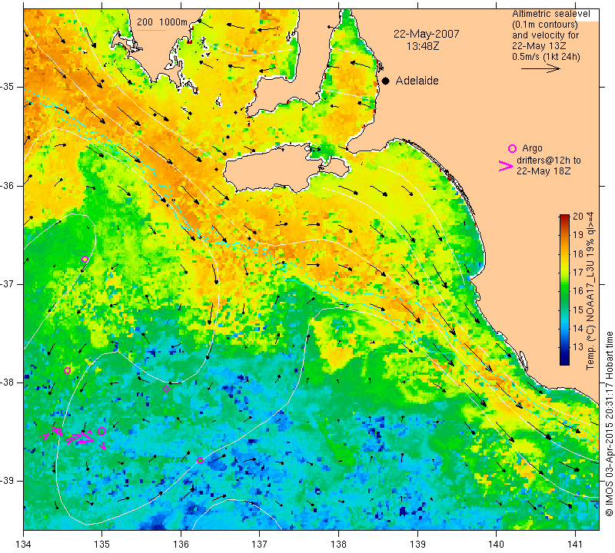The height and width of the screenshot is (553, 615).
Task: Click the dark blue bottom of colorbar
Action: [564, 360]
